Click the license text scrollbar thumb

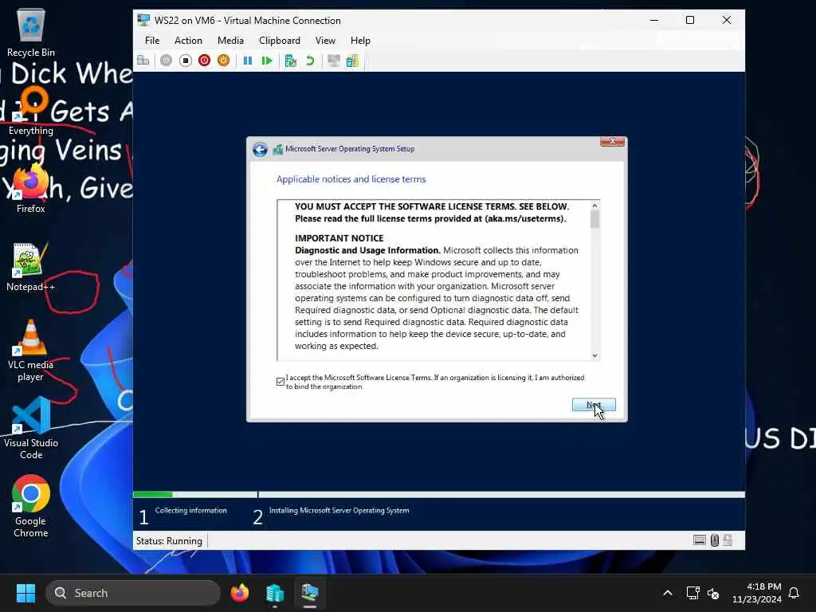594,219
